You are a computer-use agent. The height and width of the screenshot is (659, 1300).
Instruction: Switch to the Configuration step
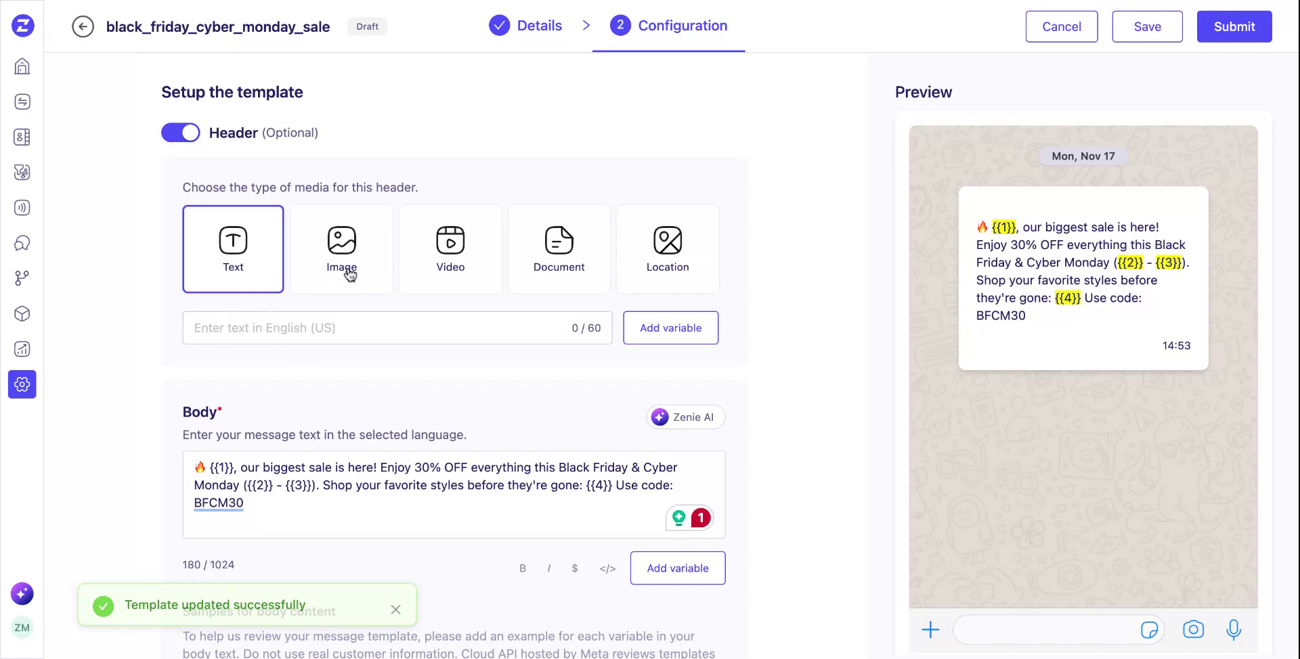click(x=669, y=26)
